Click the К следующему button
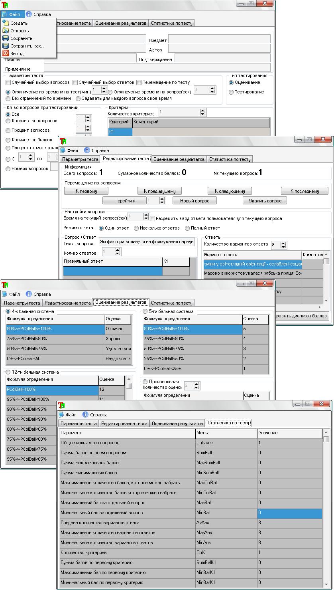334x590 pixels. [229, 191]
